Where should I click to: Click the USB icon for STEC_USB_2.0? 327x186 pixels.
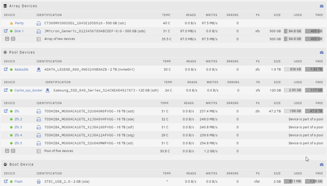[x=39, y=181]
